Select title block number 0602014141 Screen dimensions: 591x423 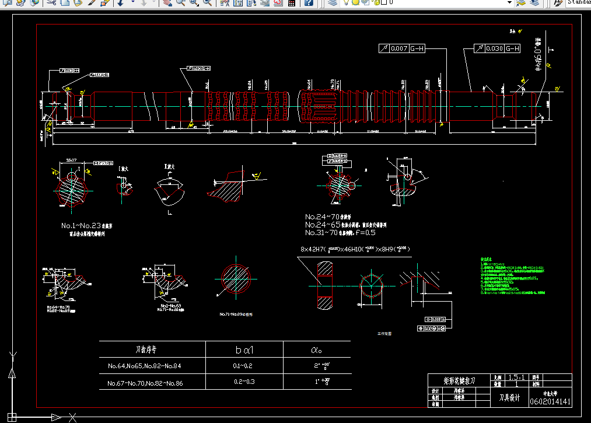coord(550,401)
